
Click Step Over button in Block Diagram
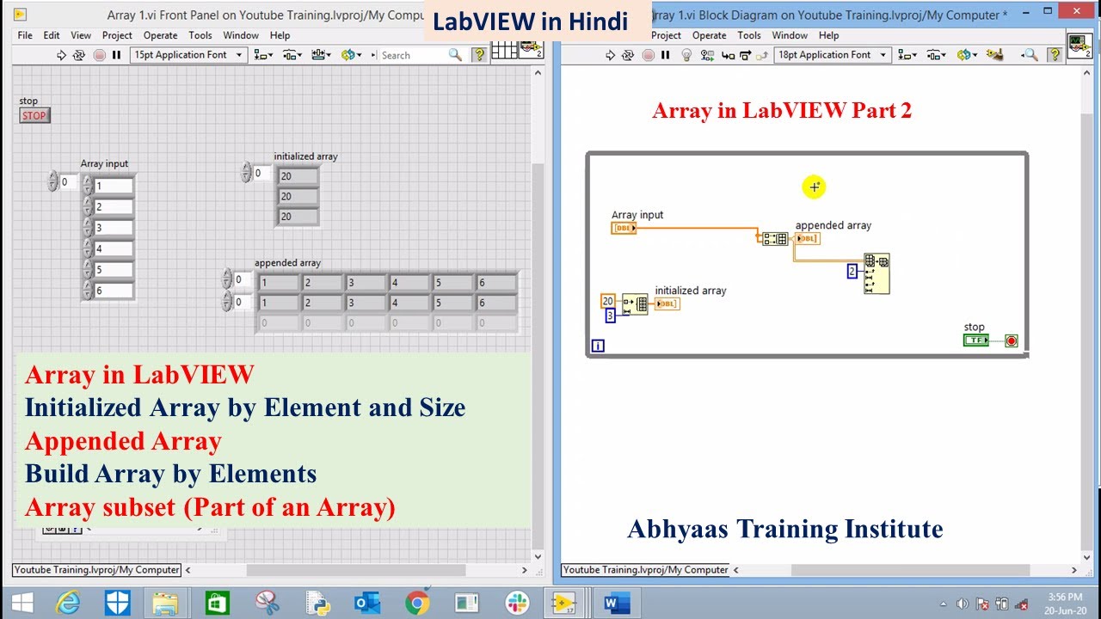tap(745, 55)
